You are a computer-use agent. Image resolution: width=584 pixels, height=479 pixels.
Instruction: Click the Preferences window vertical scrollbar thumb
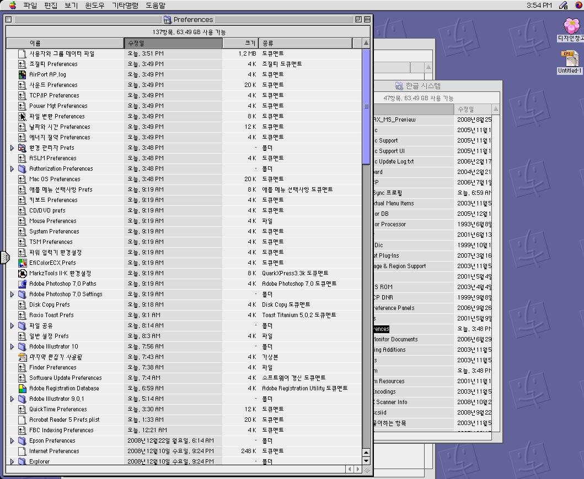(366, 106)
